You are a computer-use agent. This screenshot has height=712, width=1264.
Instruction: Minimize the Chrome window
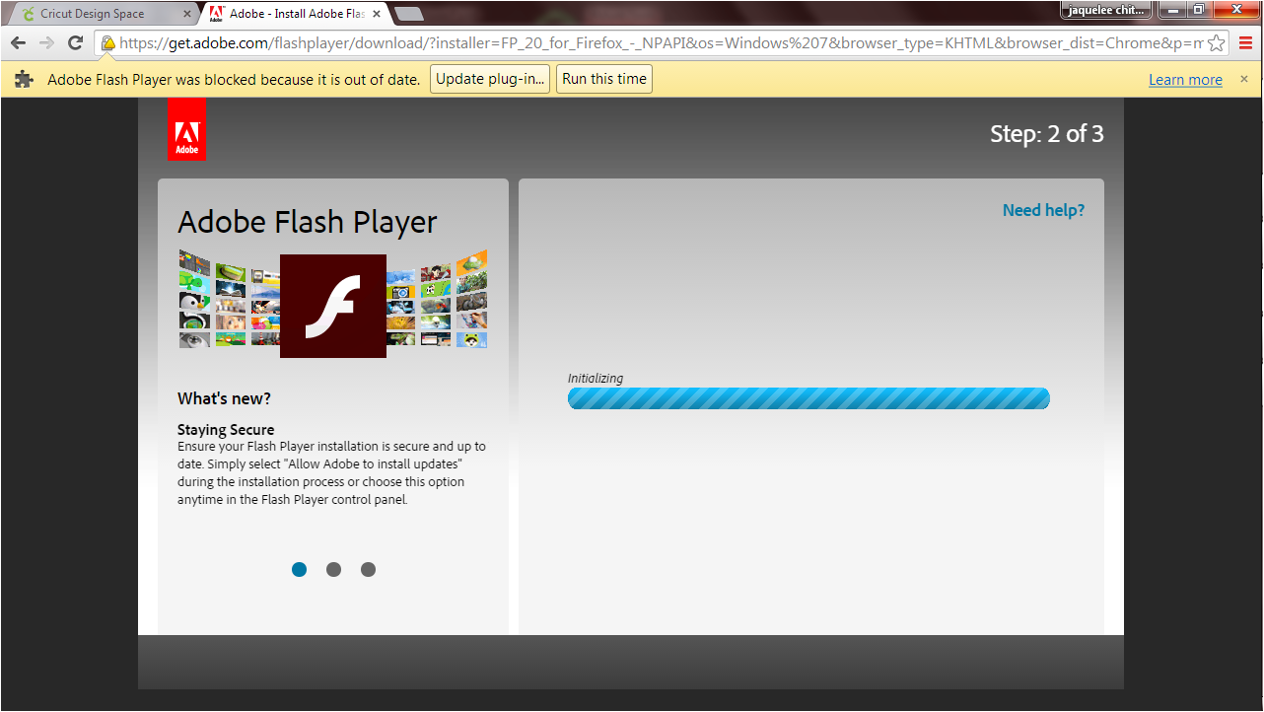[1171, 10]
